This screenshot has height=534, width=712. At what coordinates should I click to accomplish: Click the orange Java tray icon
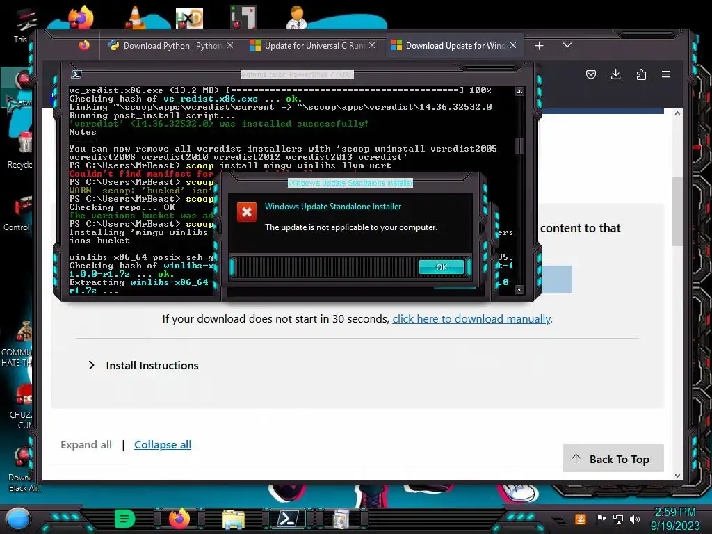tap(581, 519)
